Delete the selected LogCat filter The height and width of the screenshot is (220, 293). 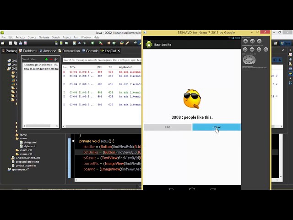point(51,59)
